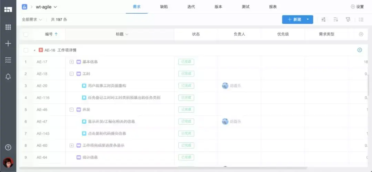
Task: Open 设置 settings at top right
Action: pos(357,7)
